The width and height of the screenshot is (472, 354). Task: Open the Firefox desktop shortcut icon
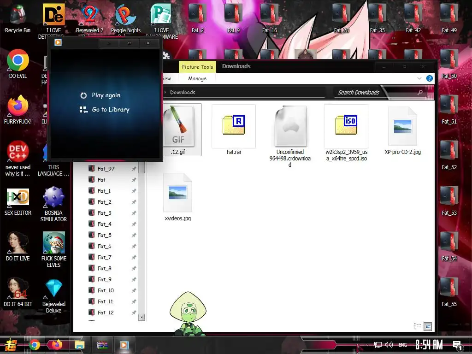(x=18, y=110)
